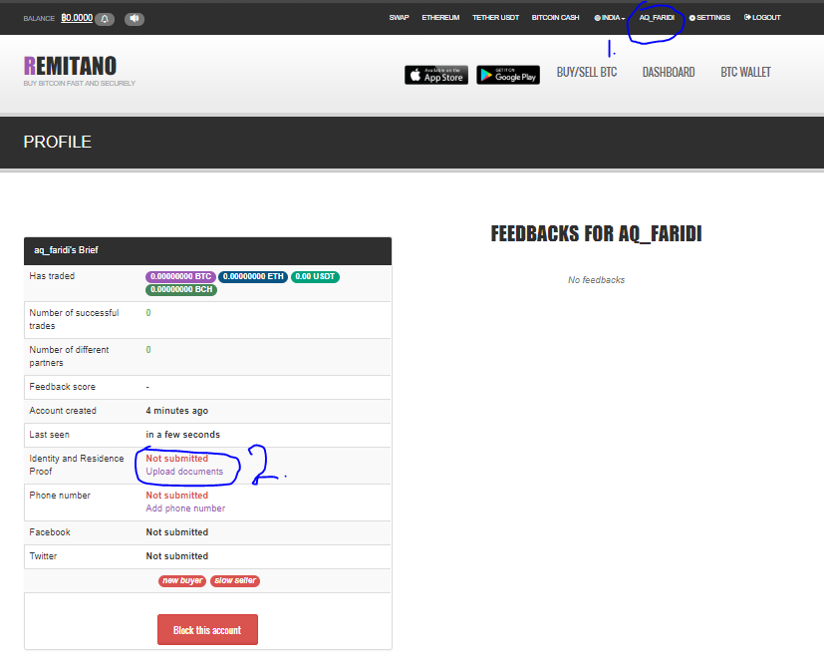Click the balance amount link
This screenshot has height=670, width=824.
click(77, 18)
